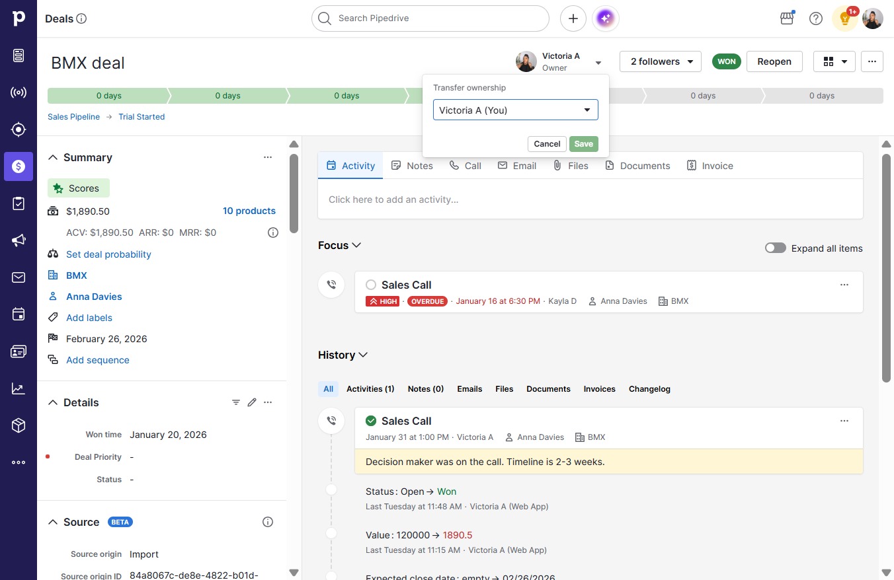Open the Marketplace storefront icon
Viewport: 894px width, 580px height.
click(787, 18)
